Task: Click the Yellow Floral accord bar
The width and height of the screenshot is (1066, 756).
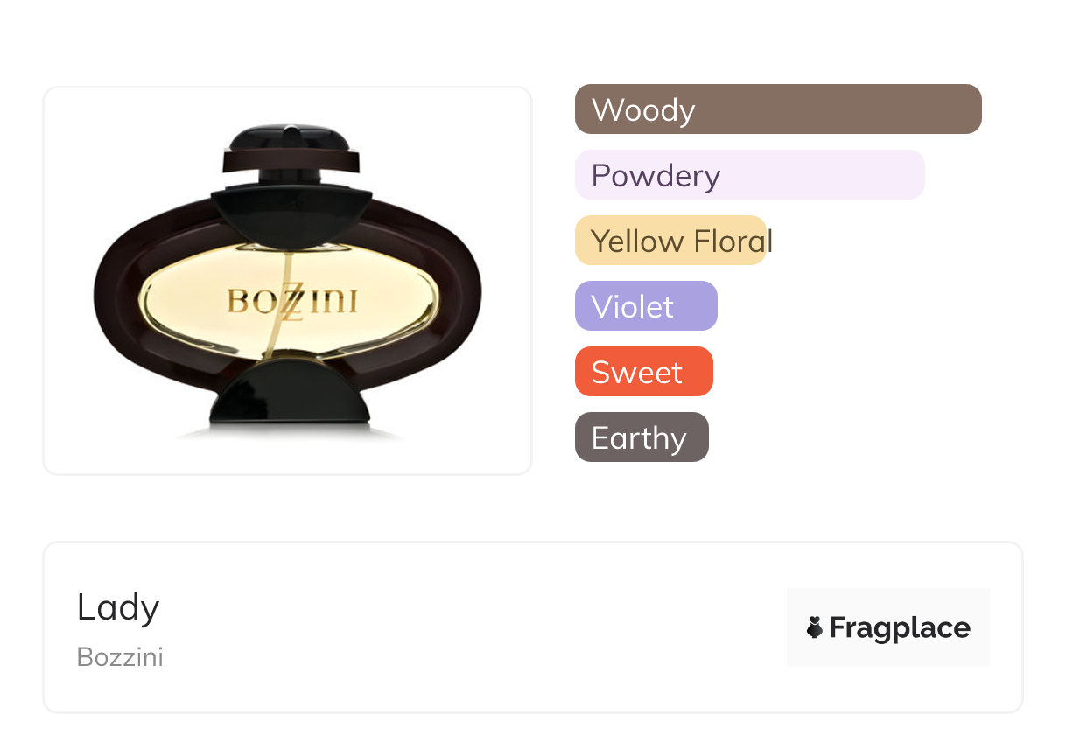Action: click(670, 241)
